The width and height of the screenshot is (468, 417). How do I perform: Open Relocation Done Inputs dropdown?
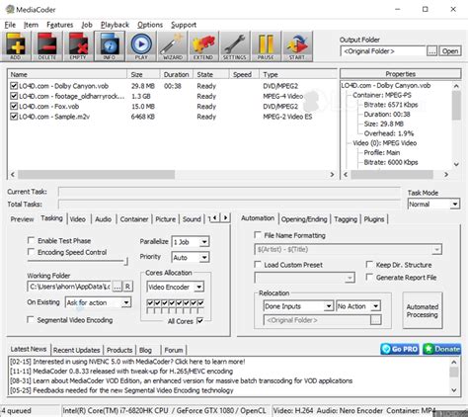point(298,306)
